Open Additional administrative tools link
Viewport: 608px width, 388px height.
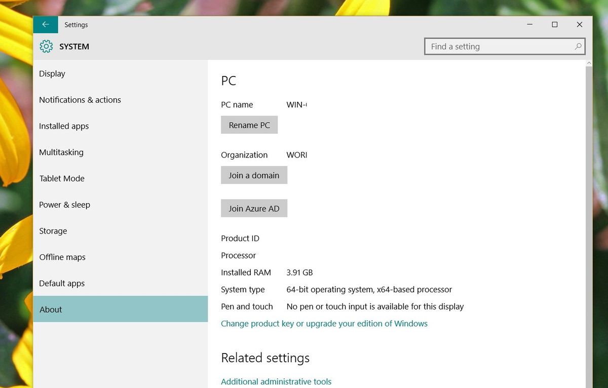click(x=276, y=381)
